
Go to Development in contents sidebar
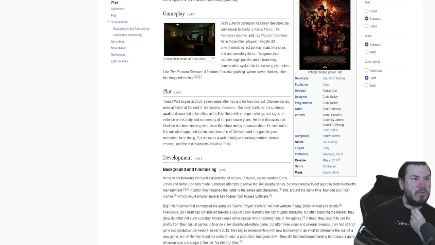click(x=119, y=22)
